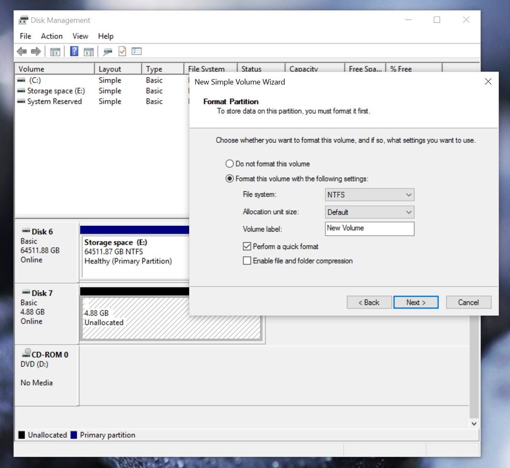Close the wizard with the X button
Screen dimensions: 510x468
coord(488,82)
